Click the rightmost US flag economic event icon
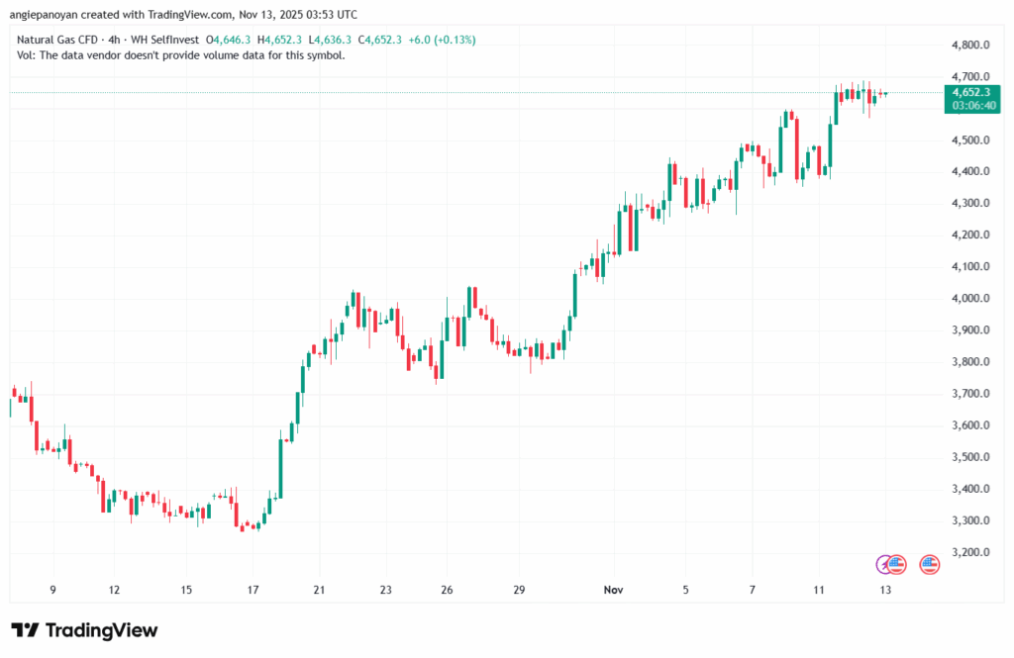Image resolution: width=1014 pixels, height=658 pixels. 929,564
